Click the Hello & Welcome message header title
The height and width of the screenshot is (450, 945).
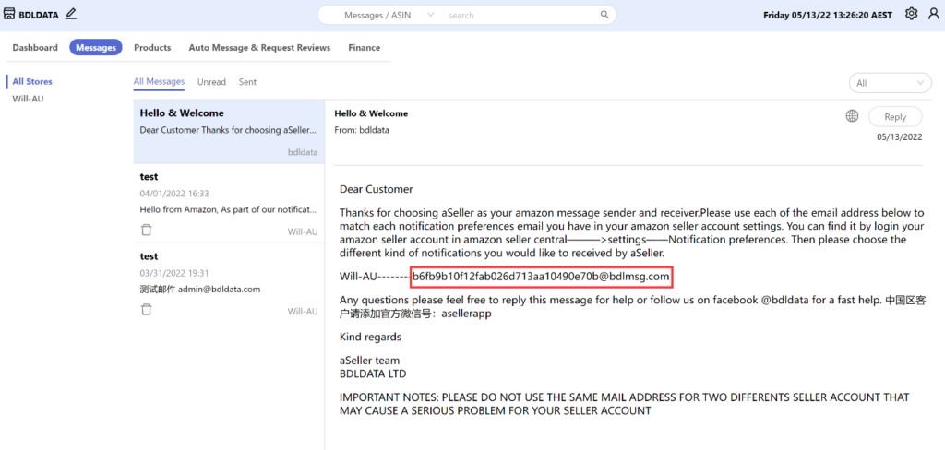(x=371, y=113)
